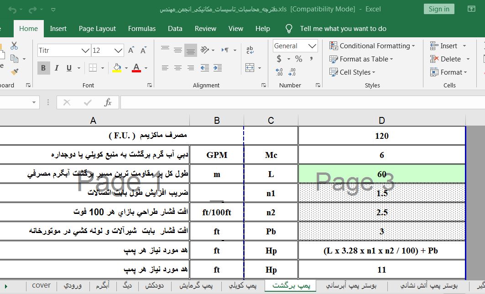Click the Center align icon
Viewport: 485px width, 294px height.
pyautogui.click(x=178, y=68)
